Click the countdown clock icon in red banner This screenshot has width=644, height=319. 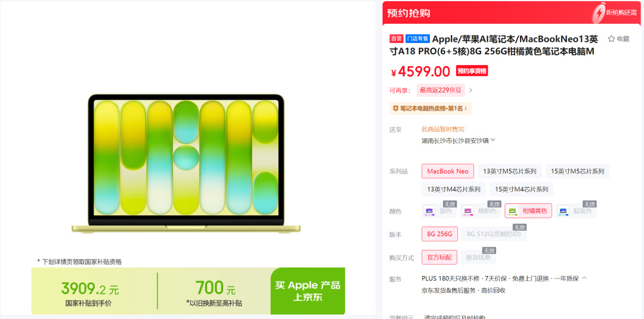(598, 14)
